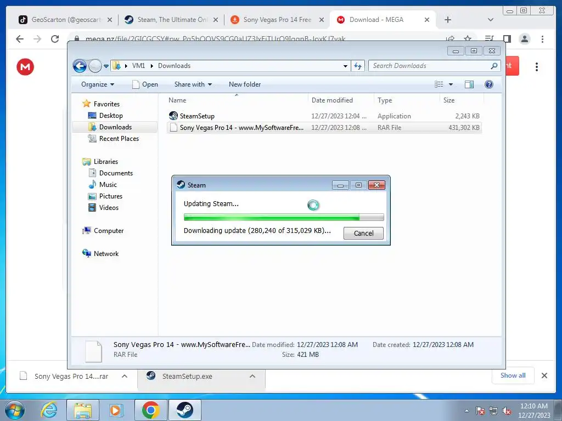Select the Sony Vegas Pro 14 RAR file
Viewport: 562px width, 421px height.
click(x=324, y=127)
